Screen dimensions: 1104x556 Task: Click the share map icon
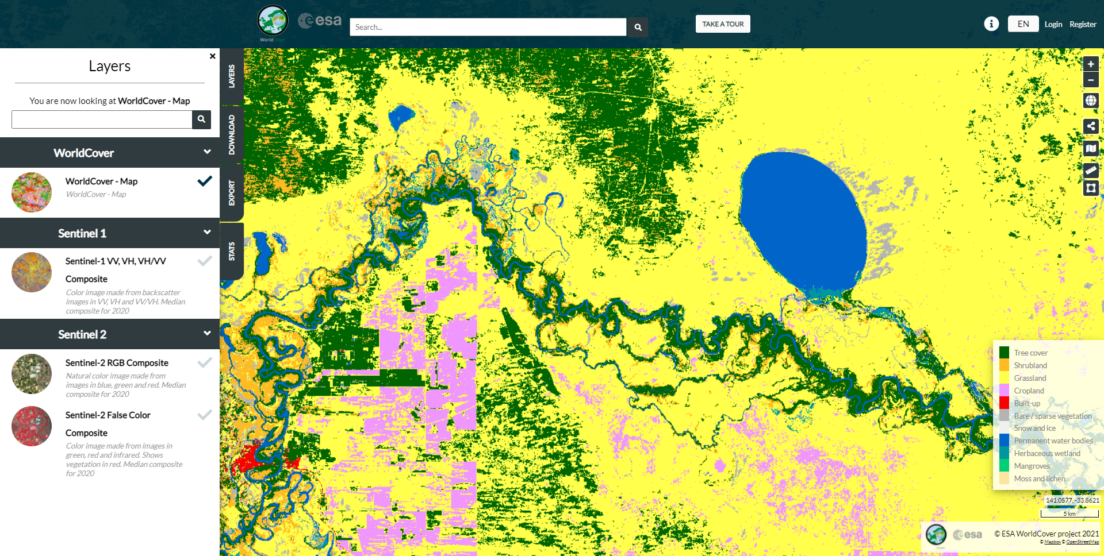pyautogui.click(x=1091, y=126)
